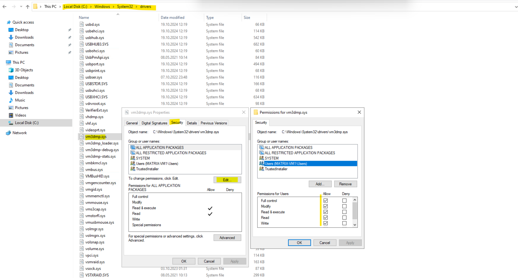
Task: Select Pictures in Quick access
Action: pos(21,52)
